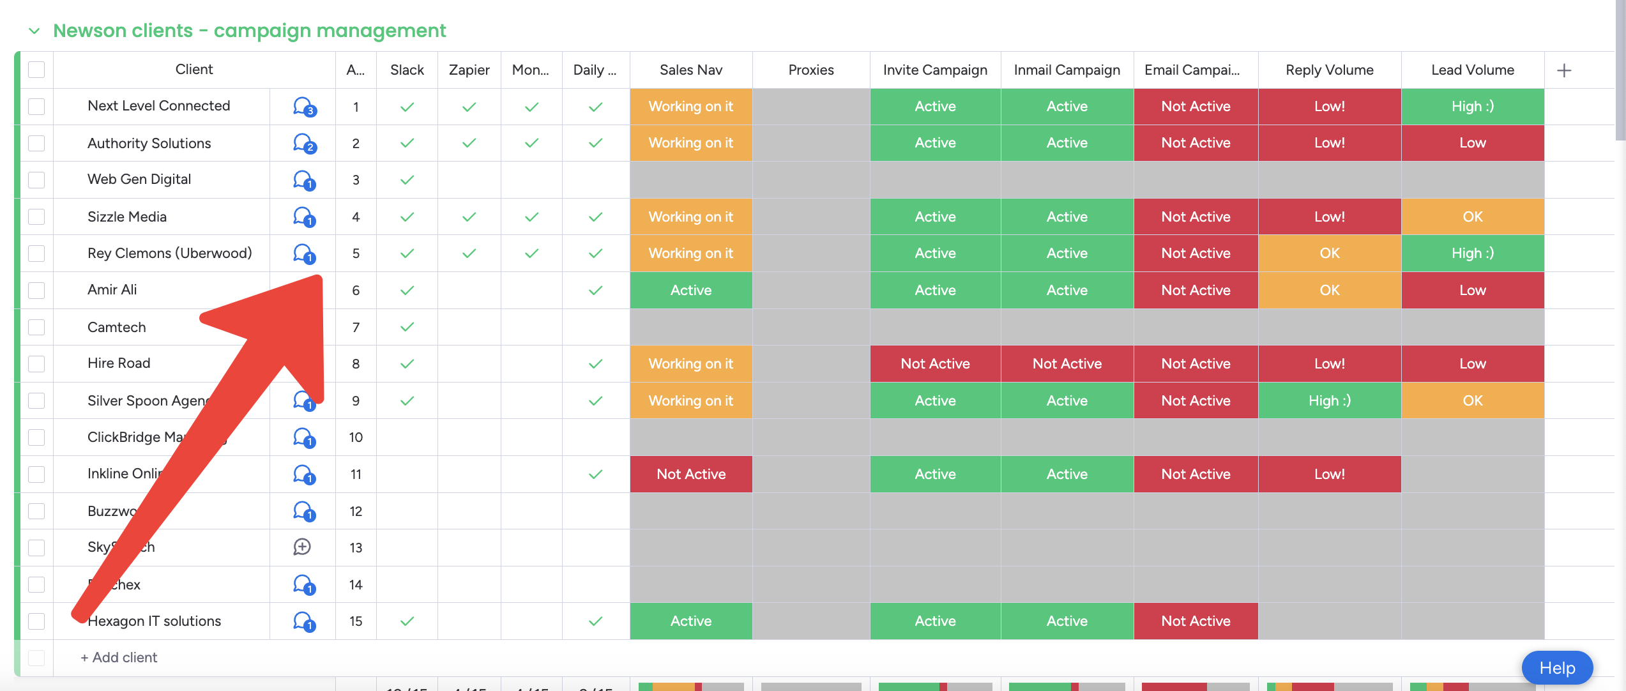The height and width of the screenshot is (691, 1626).
Task: Click the Reply Volume column header
Action: click(x=1329, y=70)
